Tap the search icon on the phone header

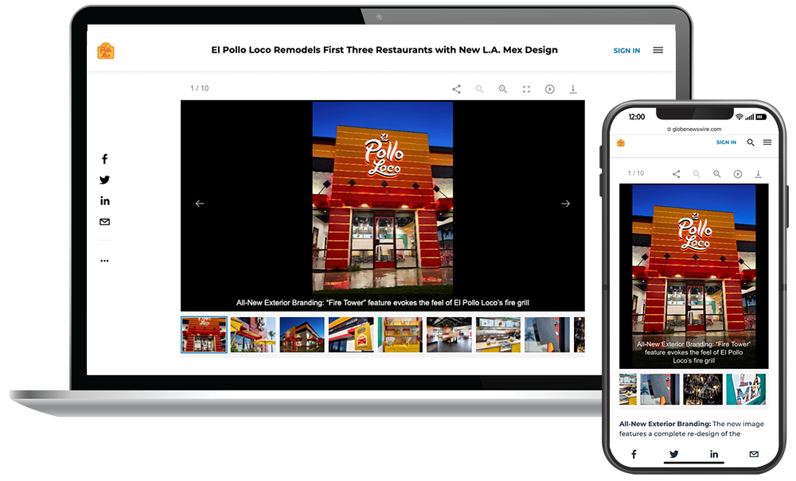tap(751, 142)
